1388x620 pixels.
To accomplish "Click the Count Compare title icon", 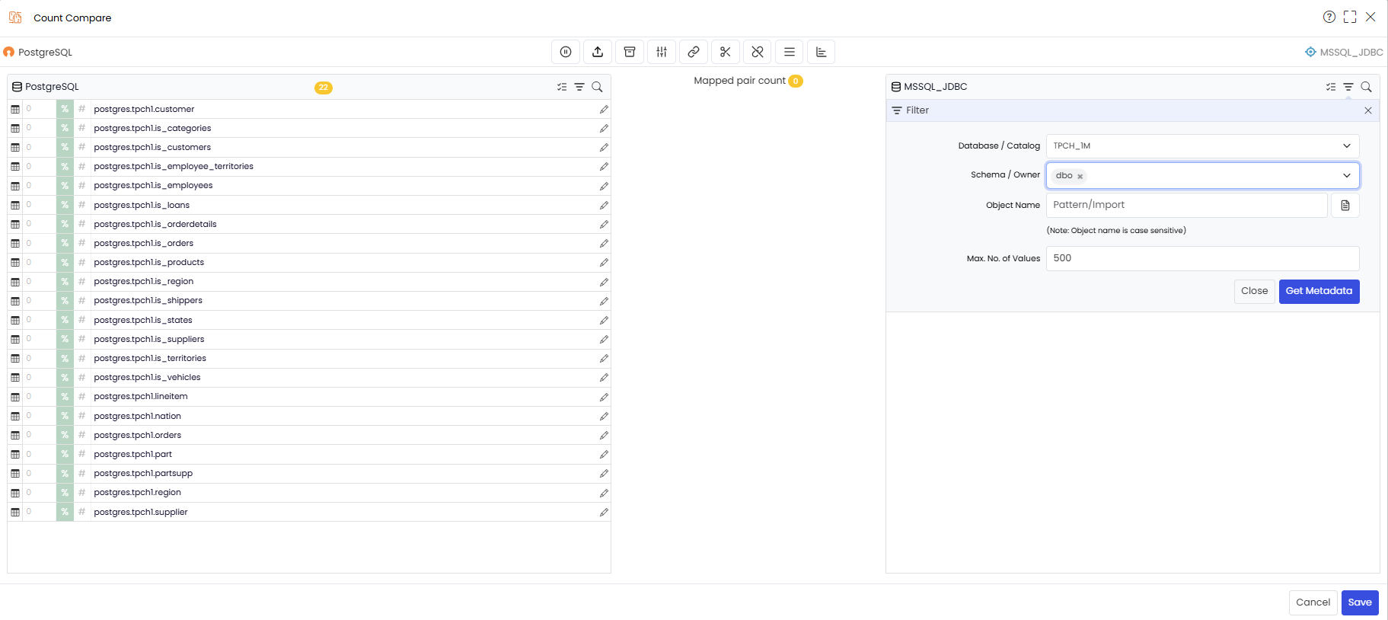I will point(15,17).
